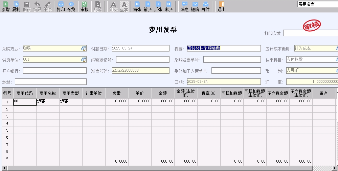
Task: Select the 费用代码 cell in row 1
Action: [25, 102]
